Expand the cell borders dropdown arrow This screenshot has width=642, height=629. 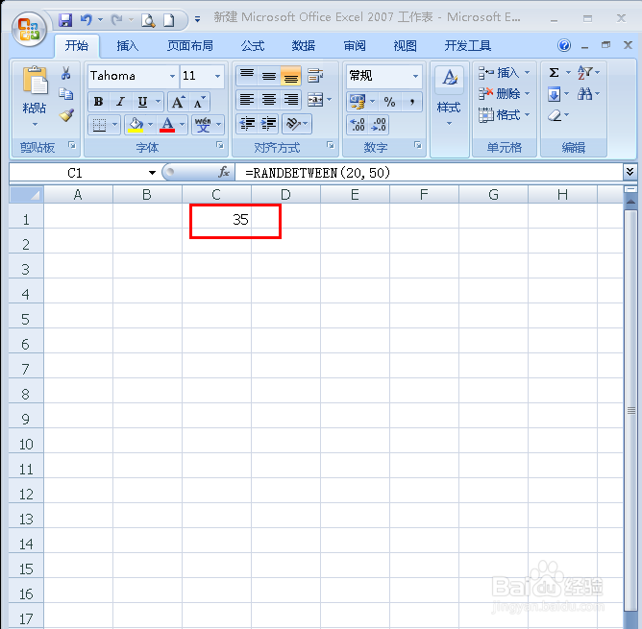pyautogui.click(x=115, y=125)
